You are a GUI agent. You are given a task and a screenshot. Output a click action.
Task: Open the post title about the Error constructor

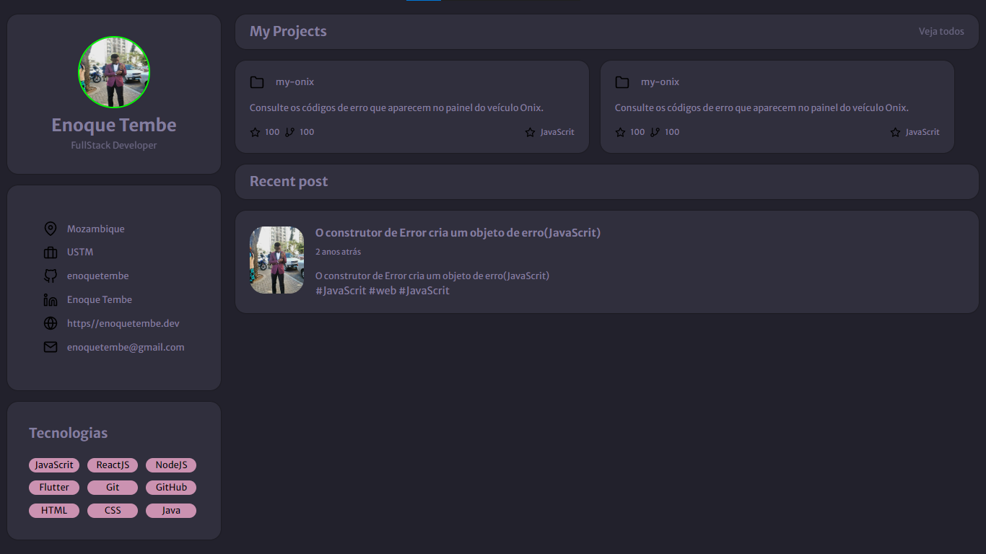[x=458, y=232]
